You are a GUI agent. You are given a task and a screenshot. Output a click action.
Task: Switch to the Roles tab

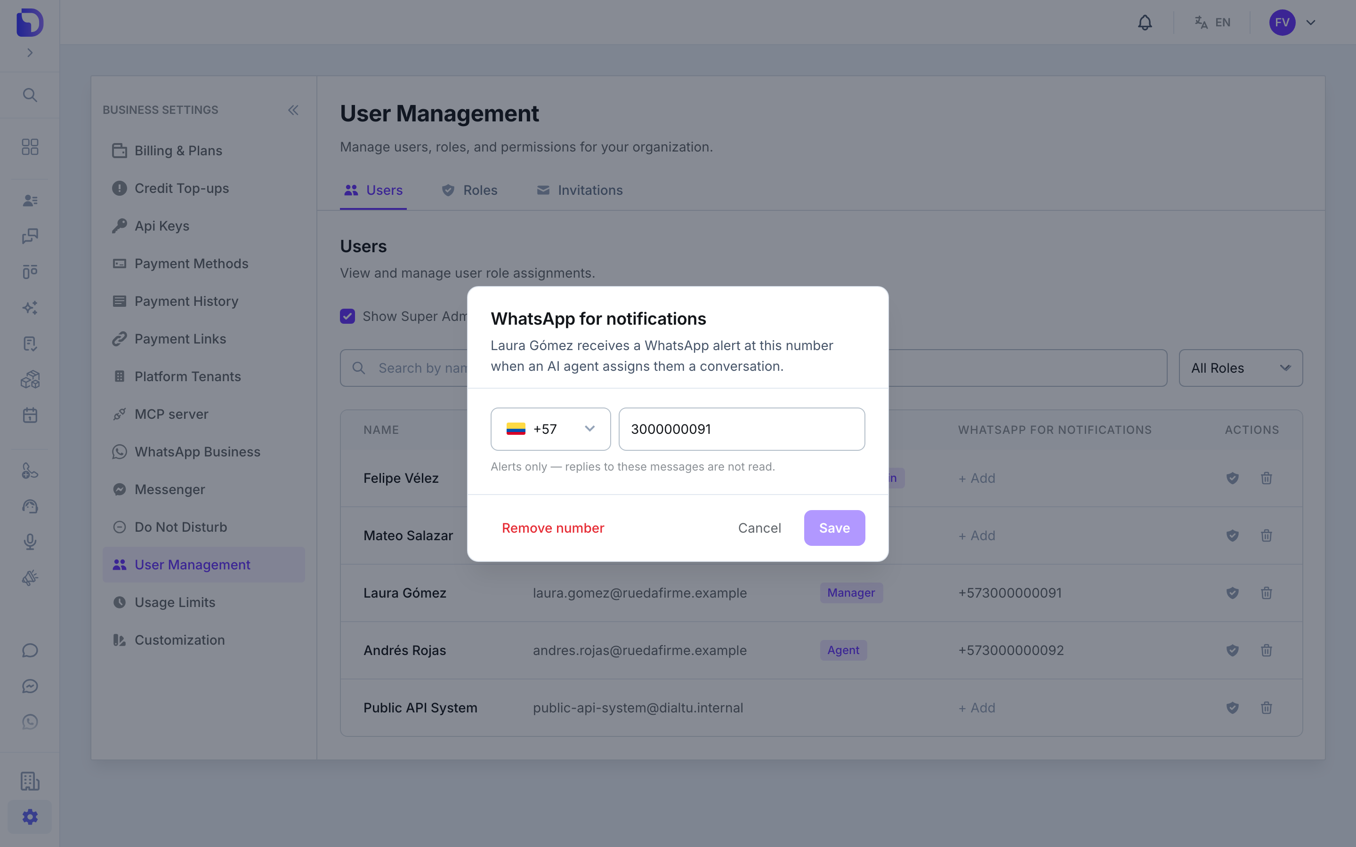click(469, 191)
